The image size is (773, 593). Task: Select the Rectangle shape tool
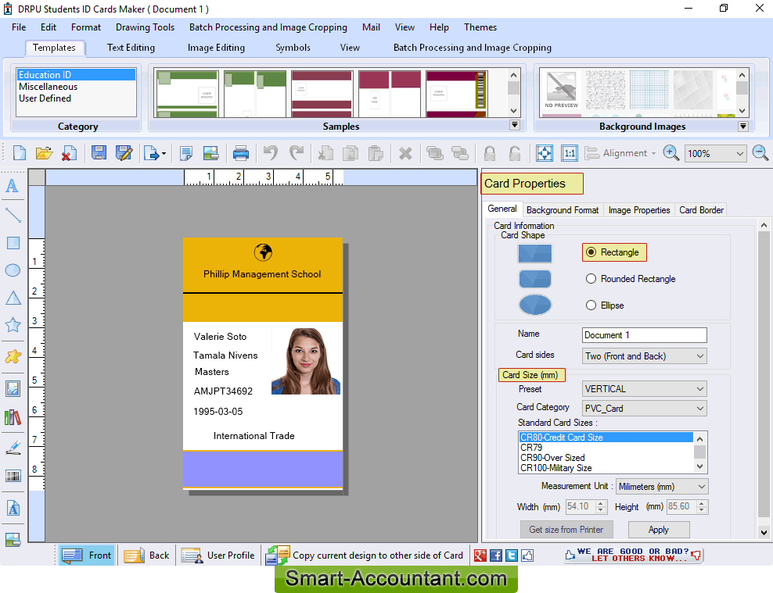[13, 243]
